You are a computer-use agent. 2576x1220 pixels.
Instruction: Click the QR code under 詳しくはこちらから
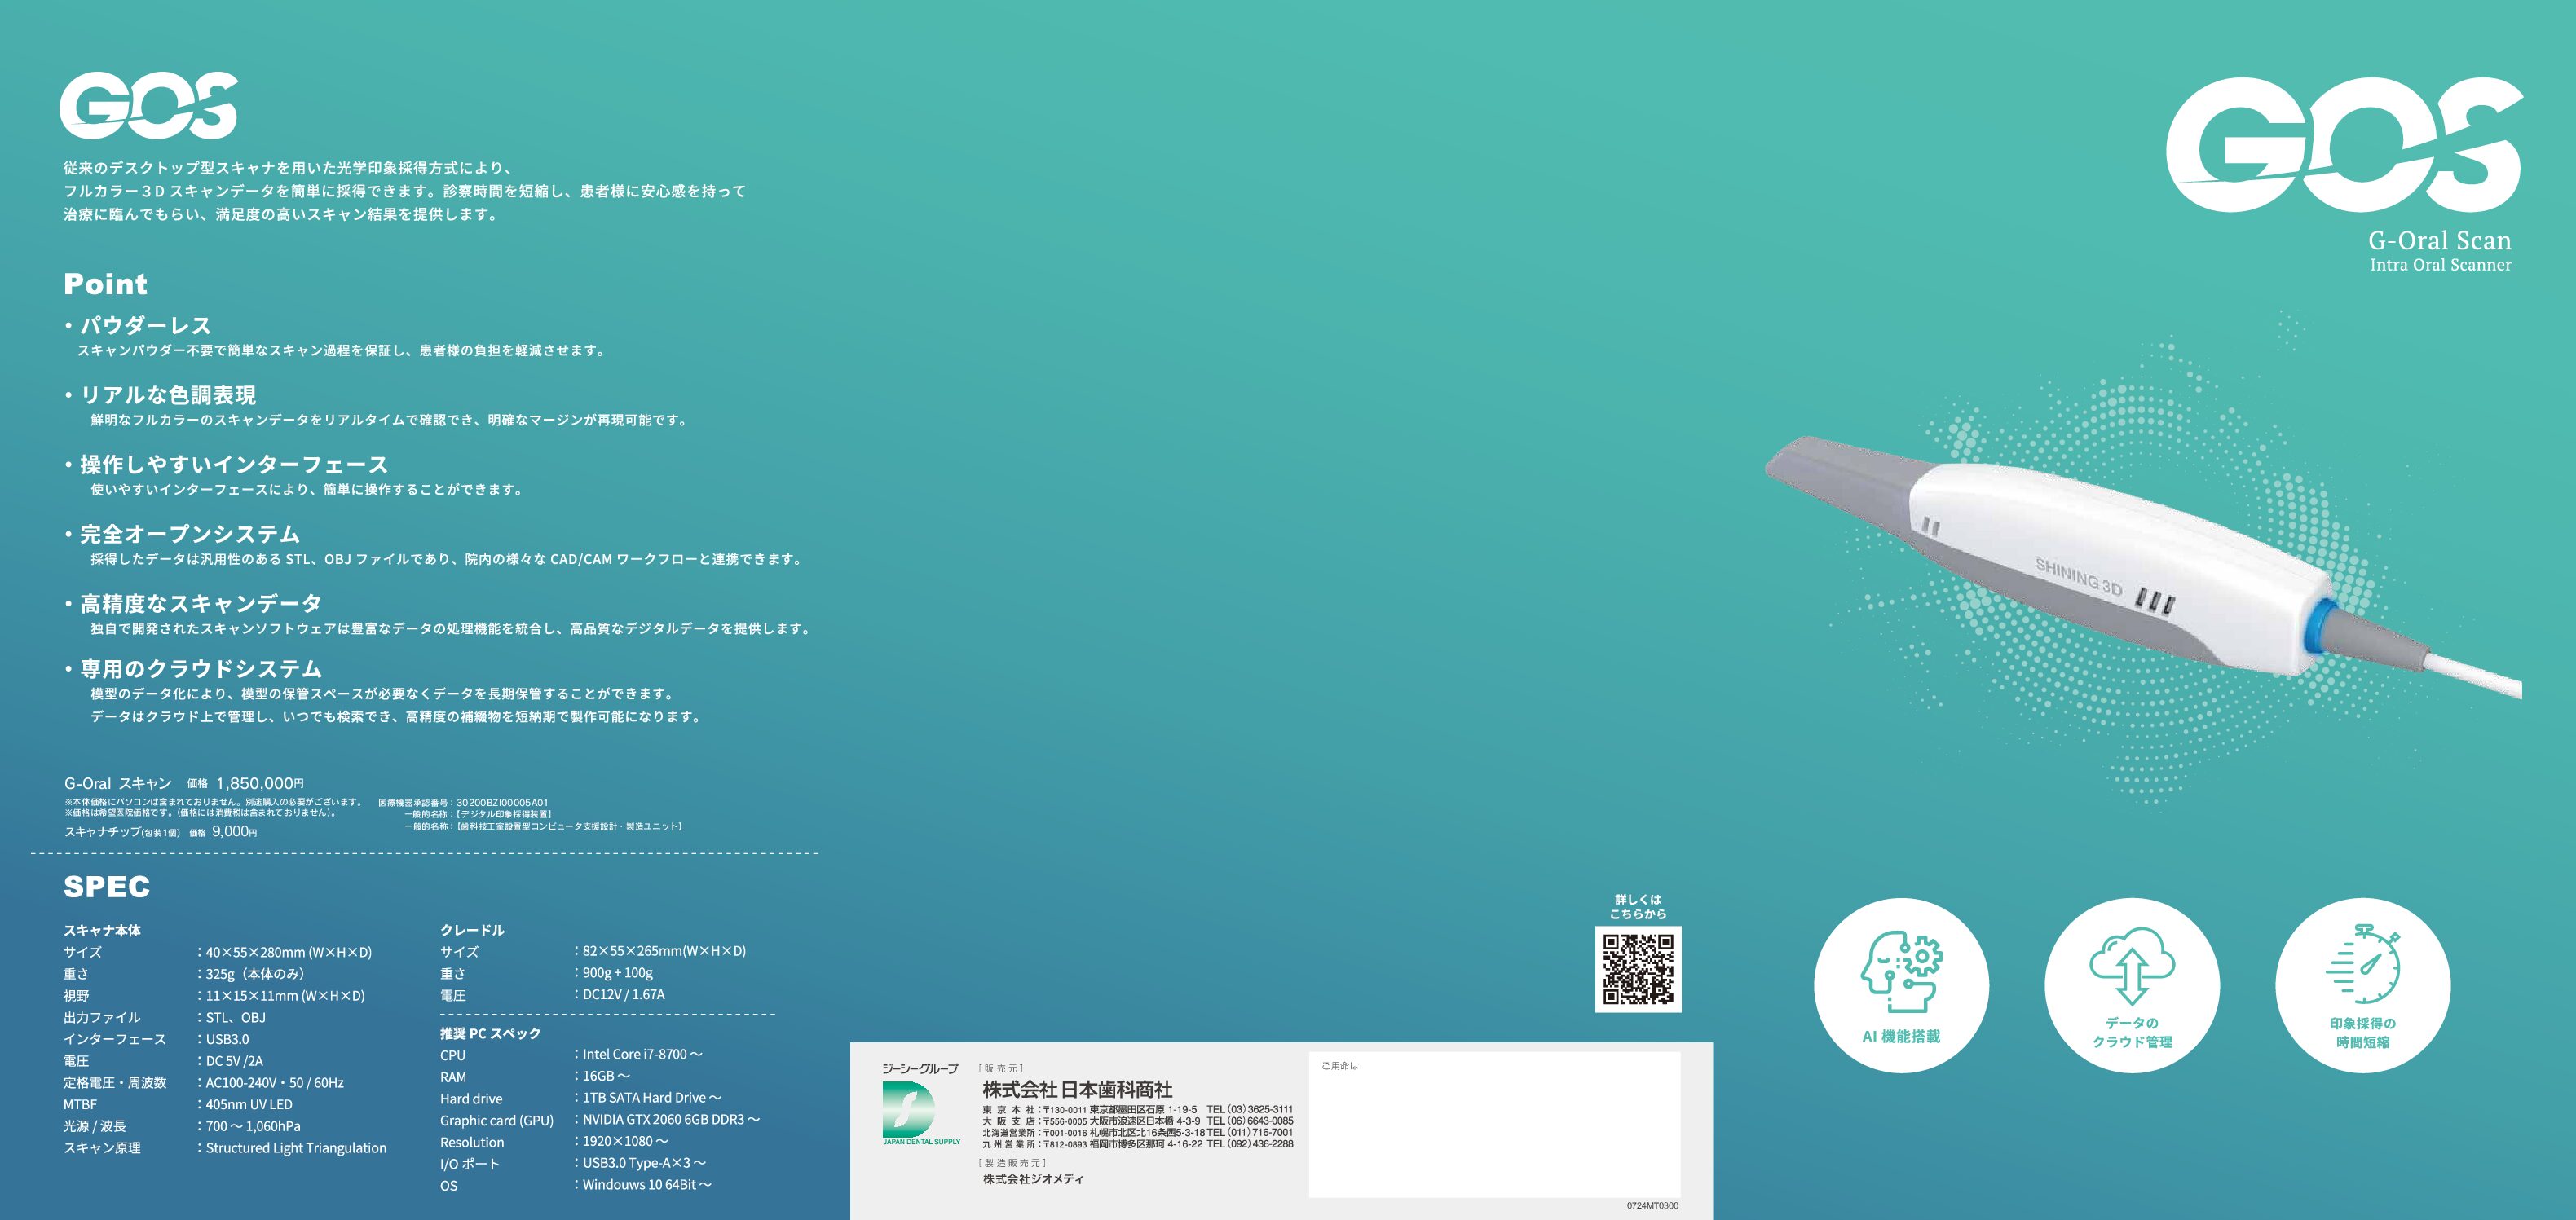coord(1638,969)
